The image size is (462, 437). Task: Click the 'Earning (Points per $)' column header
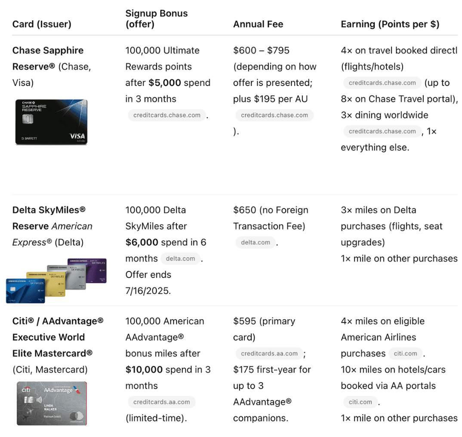(390, 24)
